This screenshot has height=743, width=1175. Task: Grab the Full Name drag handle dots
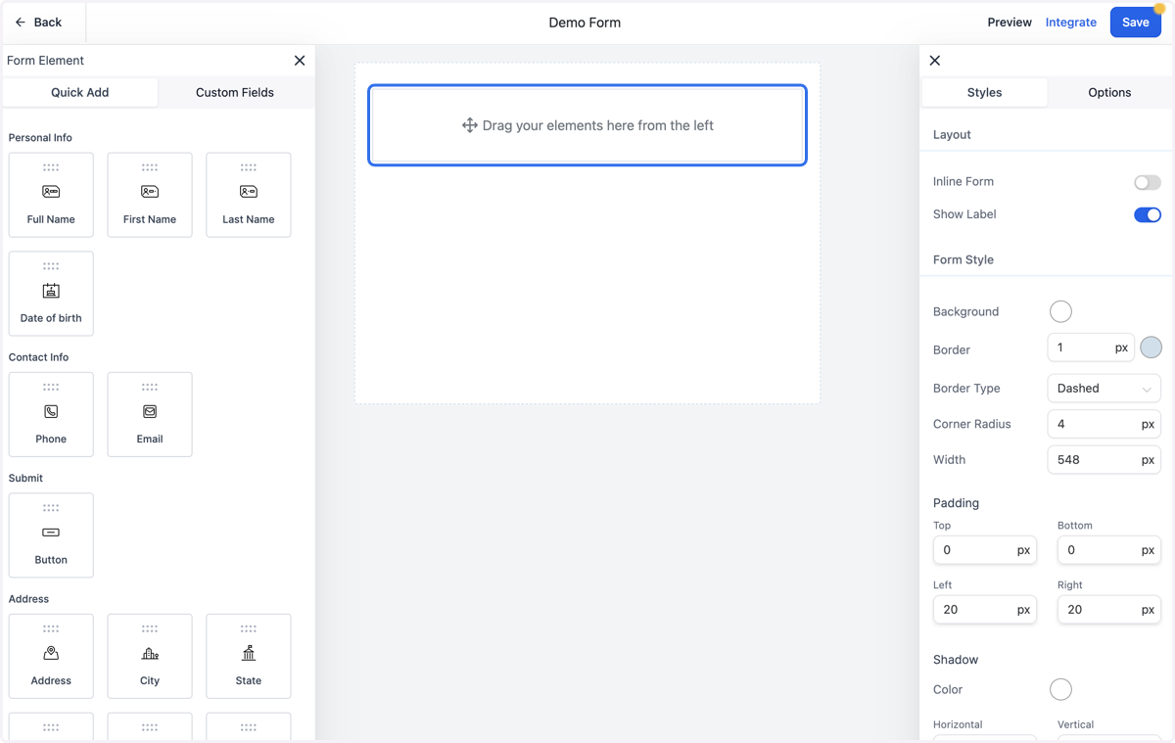[x=51, y=167]
